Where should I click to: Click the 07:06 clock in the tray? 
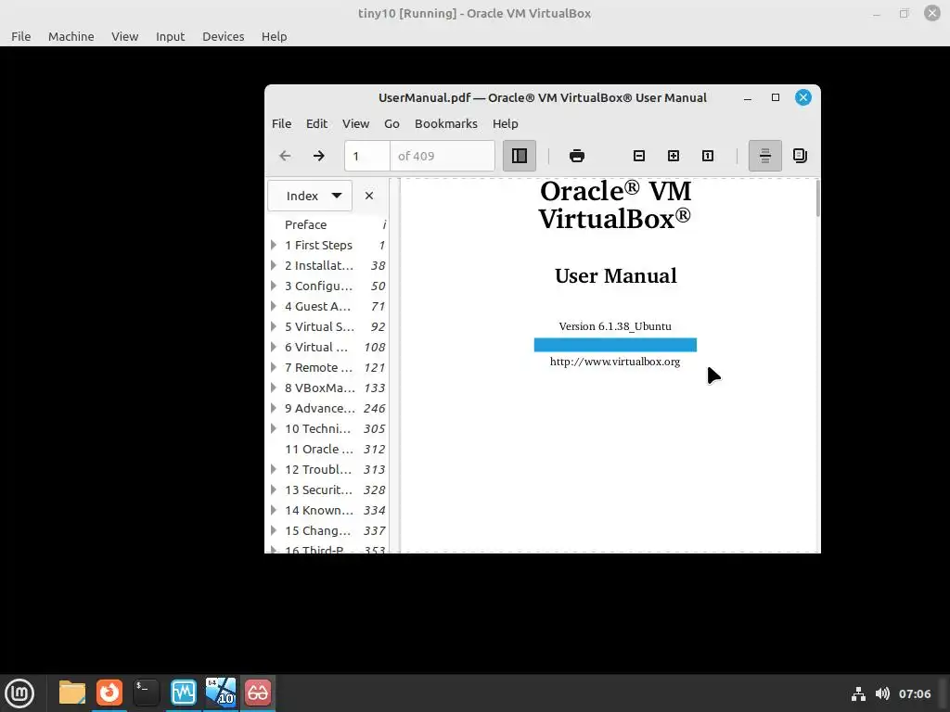(914, 693)
